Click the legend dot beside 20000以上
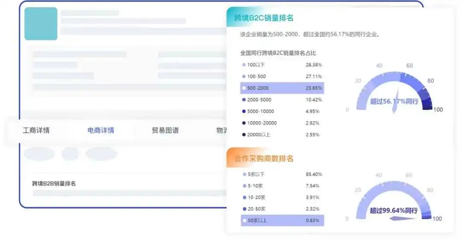Screen dimensions: 461x240 pyautogui.click(x=244, y=135)
